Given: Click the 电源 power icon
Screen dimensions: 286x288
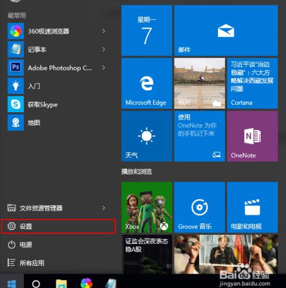Looking at the screenshot, I should pos(11,244).
